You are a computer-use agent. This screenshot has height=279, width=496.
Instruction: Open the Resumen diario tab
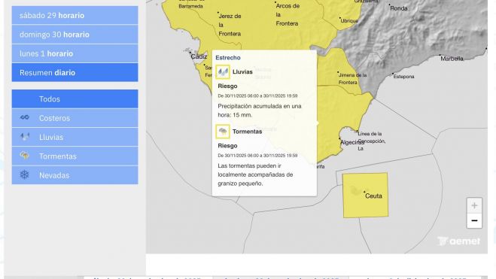[75, 73]
